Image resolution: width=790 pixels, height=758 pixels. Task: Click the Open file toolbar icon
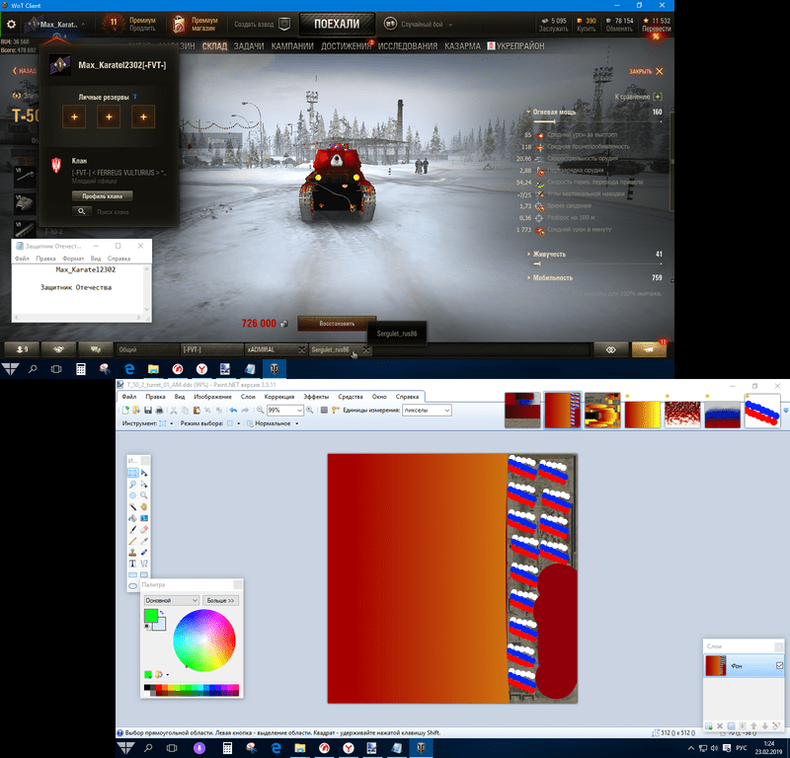pos(136,411)
